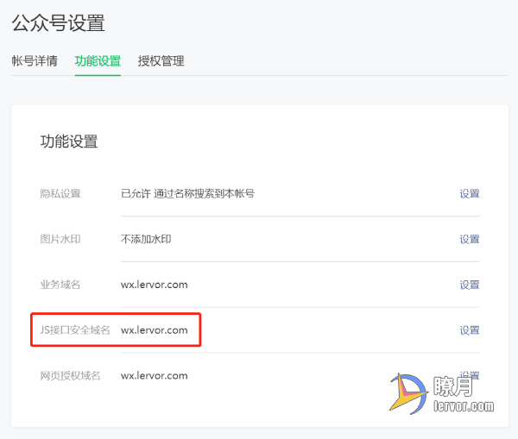Viewport: 518px width, 439px height.
Task: Click the 图片水印 label
Action: click(60, 239)
